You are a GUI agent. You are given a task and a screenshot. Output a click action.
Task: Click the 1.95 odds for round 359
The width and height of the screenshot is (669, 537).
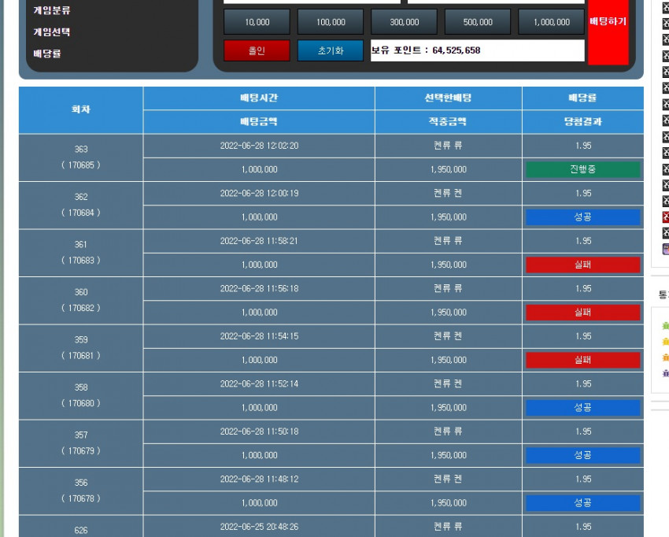(x=582, y=336)
